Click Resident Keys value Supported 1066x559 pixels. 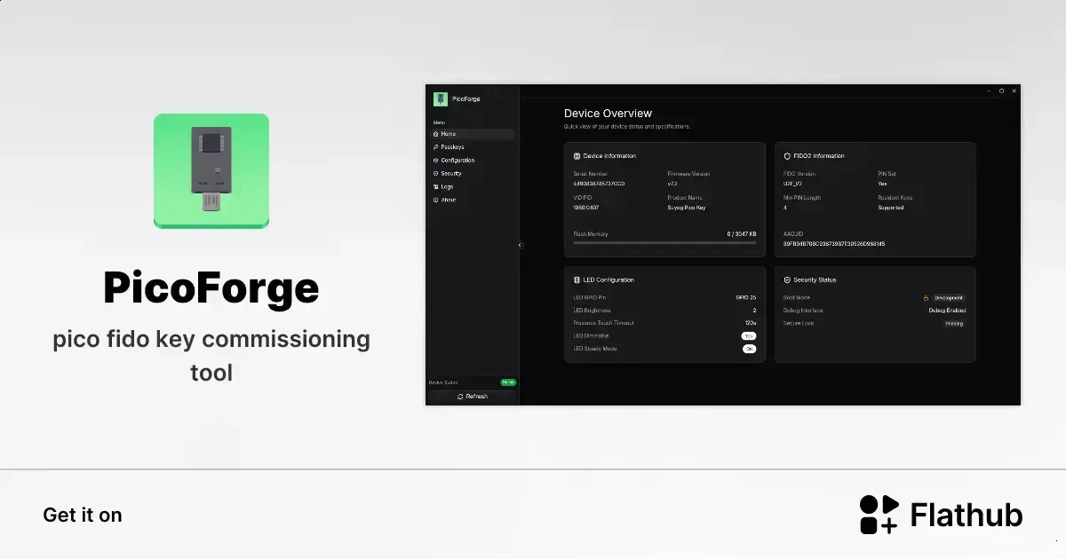(891, 208)
